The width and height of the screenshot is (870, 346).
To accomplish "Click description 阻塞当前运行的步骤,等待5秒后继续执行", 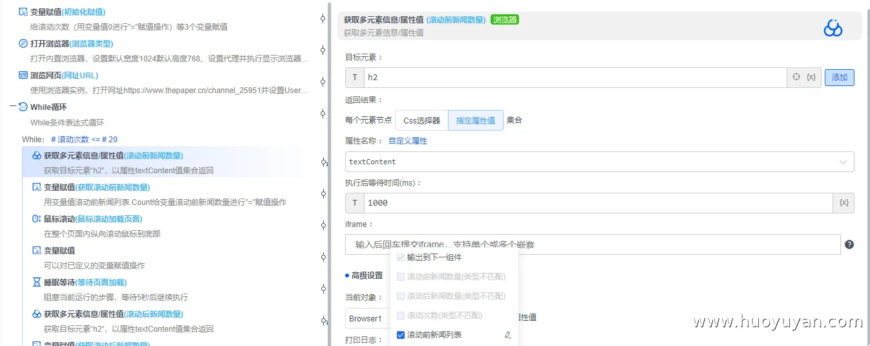I will [x=116, y=297].
